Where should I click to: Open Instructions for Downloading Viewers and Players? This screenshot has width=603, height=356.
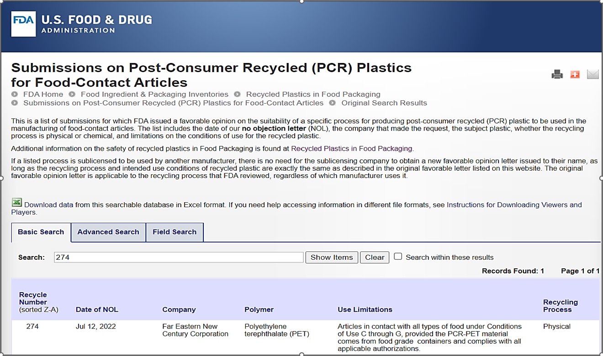click(514, 205)
